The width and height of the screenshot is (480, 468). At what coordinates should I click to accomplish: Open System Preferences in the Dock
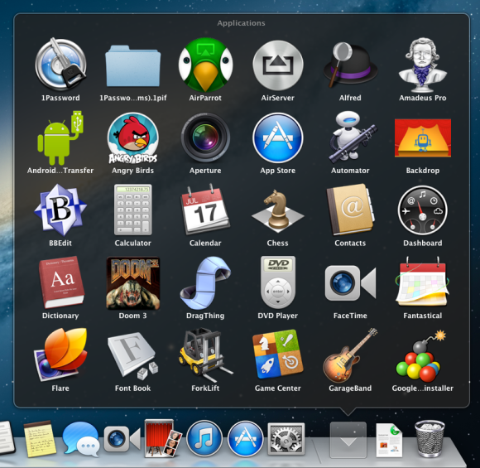point(286,439)
